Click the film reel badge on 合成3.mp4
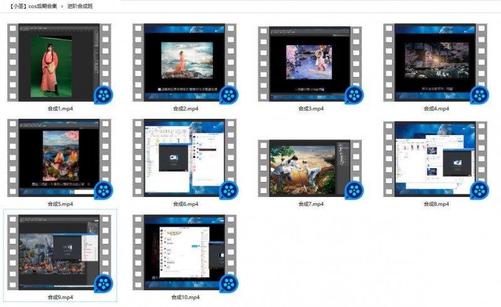Screen dimensions: 501x307 coord(354,95)
